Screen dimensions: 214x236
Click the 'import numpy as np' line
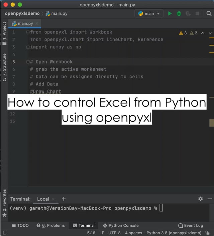coord(56,47)
